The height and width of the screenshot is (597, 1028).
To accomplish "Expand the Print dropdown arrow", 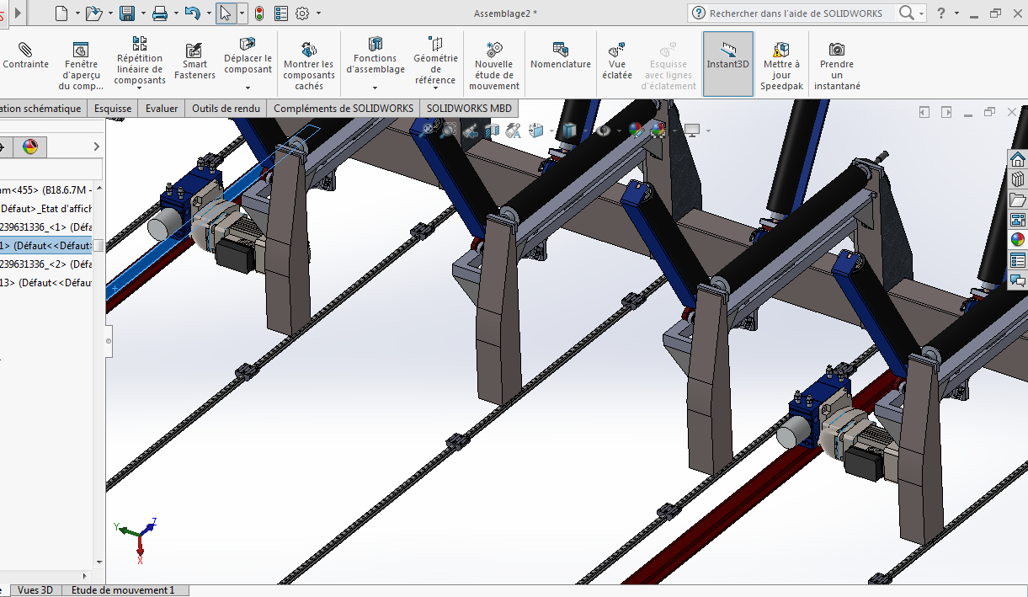I will (175, 13).
